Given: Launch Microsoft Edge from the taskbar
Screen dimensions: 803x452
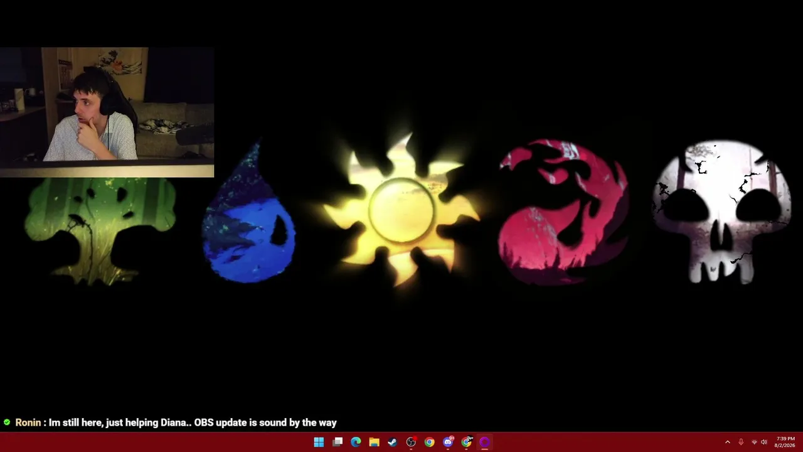Looking at the screenshot, I should (356, 442).
